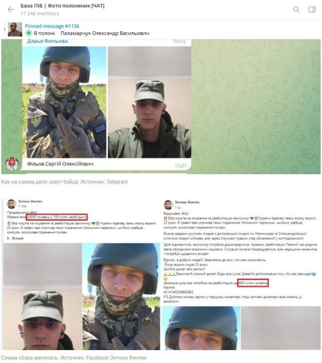Click the message sender avatar icon
The image size is (322, 363).
pyautogui.click(x=12, y=163)
